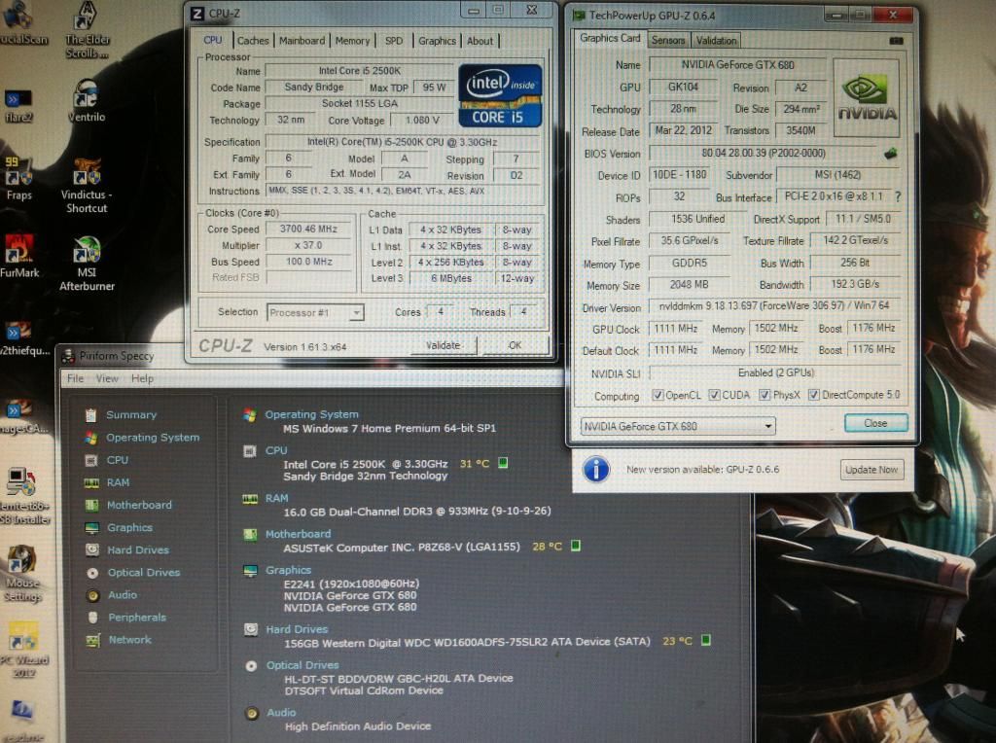Click the NVIDIA logo in GPU-Z
The image size is (996, 743).
click(x=867, y=98)
